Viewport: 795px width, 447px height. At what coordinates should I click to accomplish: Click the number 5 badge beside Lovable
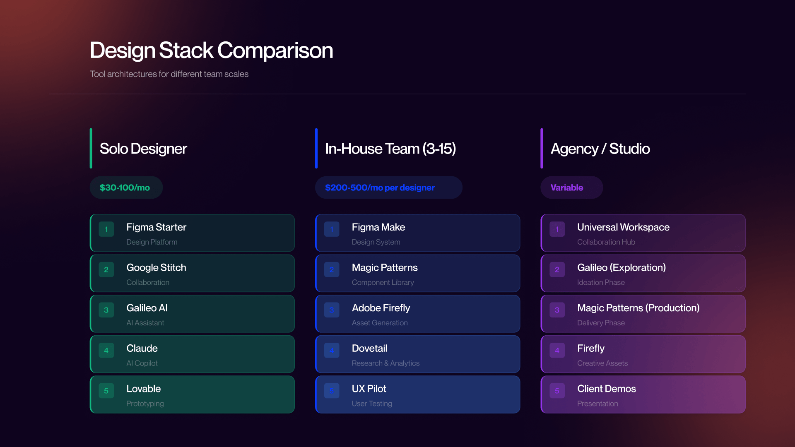point(106,391)
